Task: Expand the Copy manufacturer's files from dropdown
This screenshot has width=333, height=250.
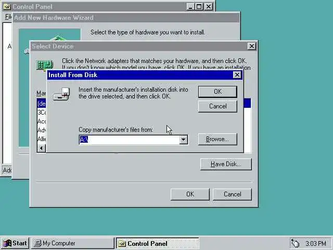Action: point(184,140)
